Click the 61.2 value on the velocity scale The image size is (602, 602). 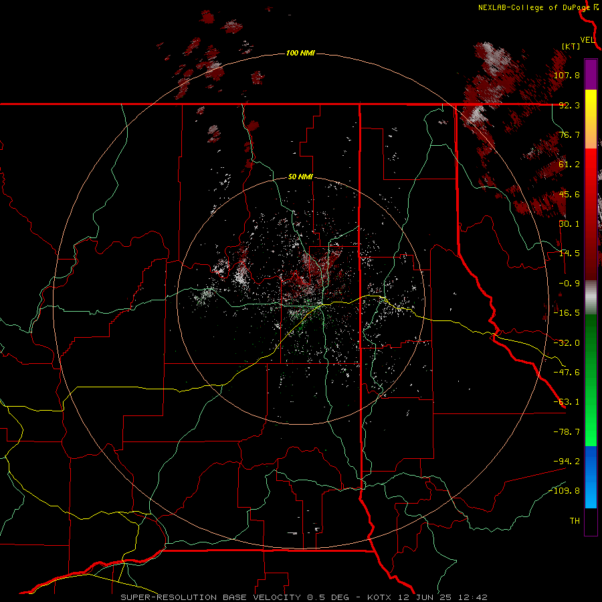pyautogui.click(x=569, y=165)
